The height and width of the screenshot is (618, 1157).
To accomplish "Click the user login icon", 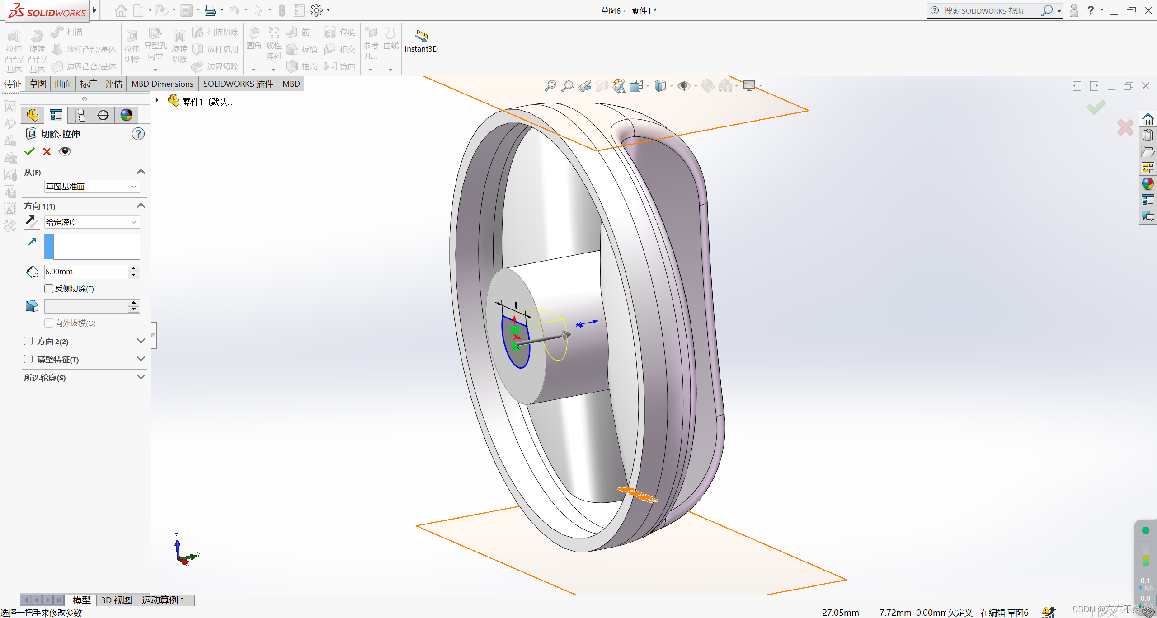I will coord(1074,10).
